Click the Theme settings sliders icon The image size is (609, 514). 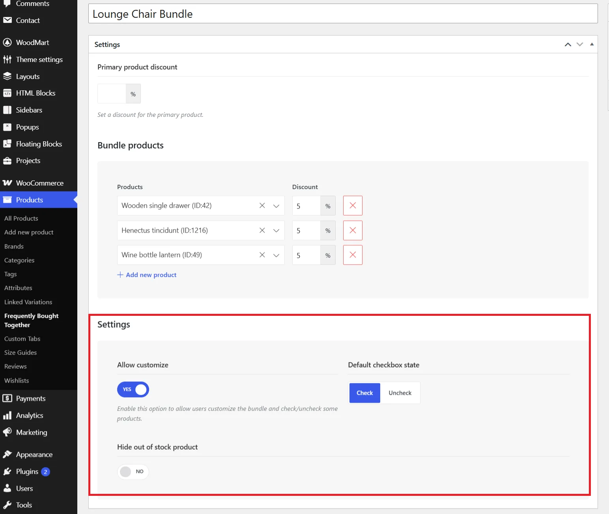point(7,59)
